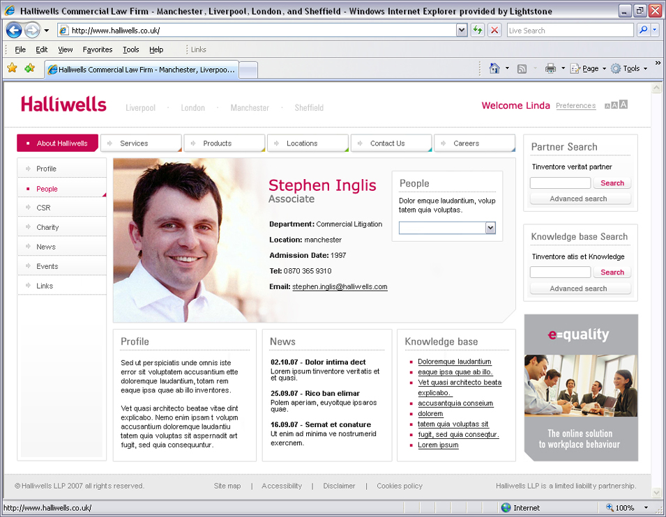Open the Site map footer link
This screenshot has height=517, width=666.
pyautogui.click(x=227, y=486)
